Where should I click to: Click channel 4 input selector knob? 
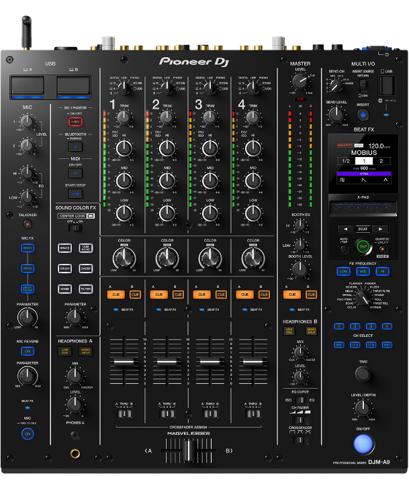[x=253, y=87]
